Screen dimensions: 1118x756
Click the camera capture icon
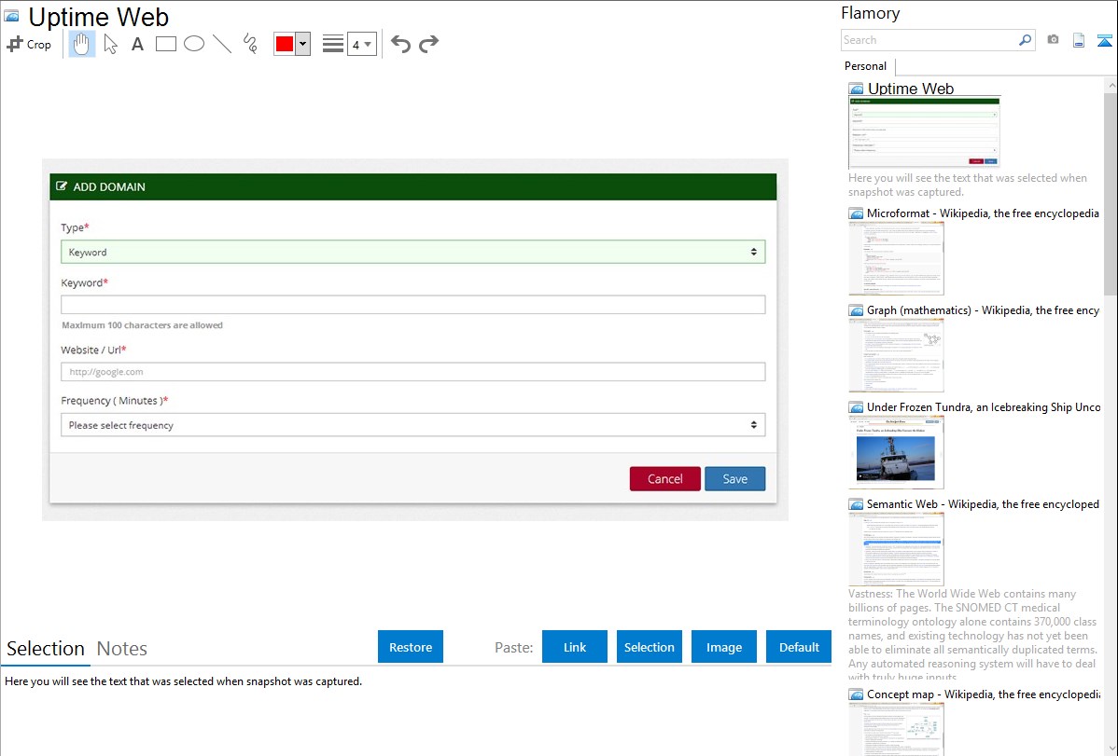tap(1053, 40)
